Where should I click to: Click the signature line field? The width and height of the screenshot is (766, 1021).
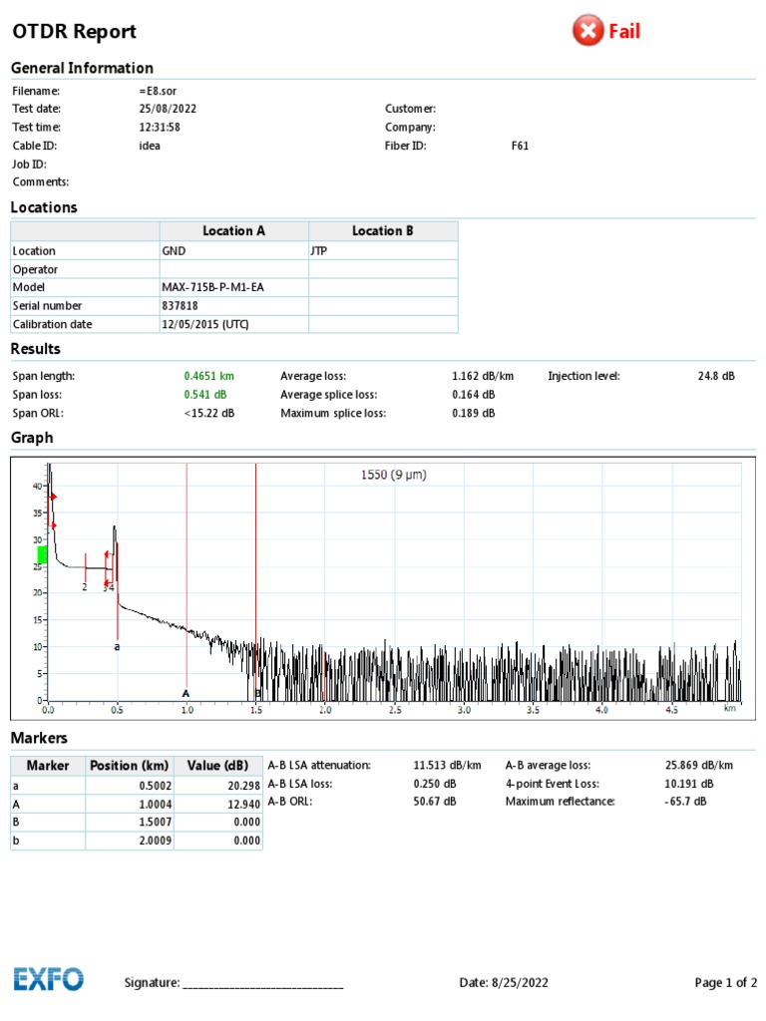(x=262, y=984)
